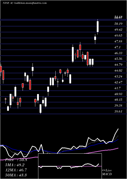Select the 40.15 axis label

point(118,100)
